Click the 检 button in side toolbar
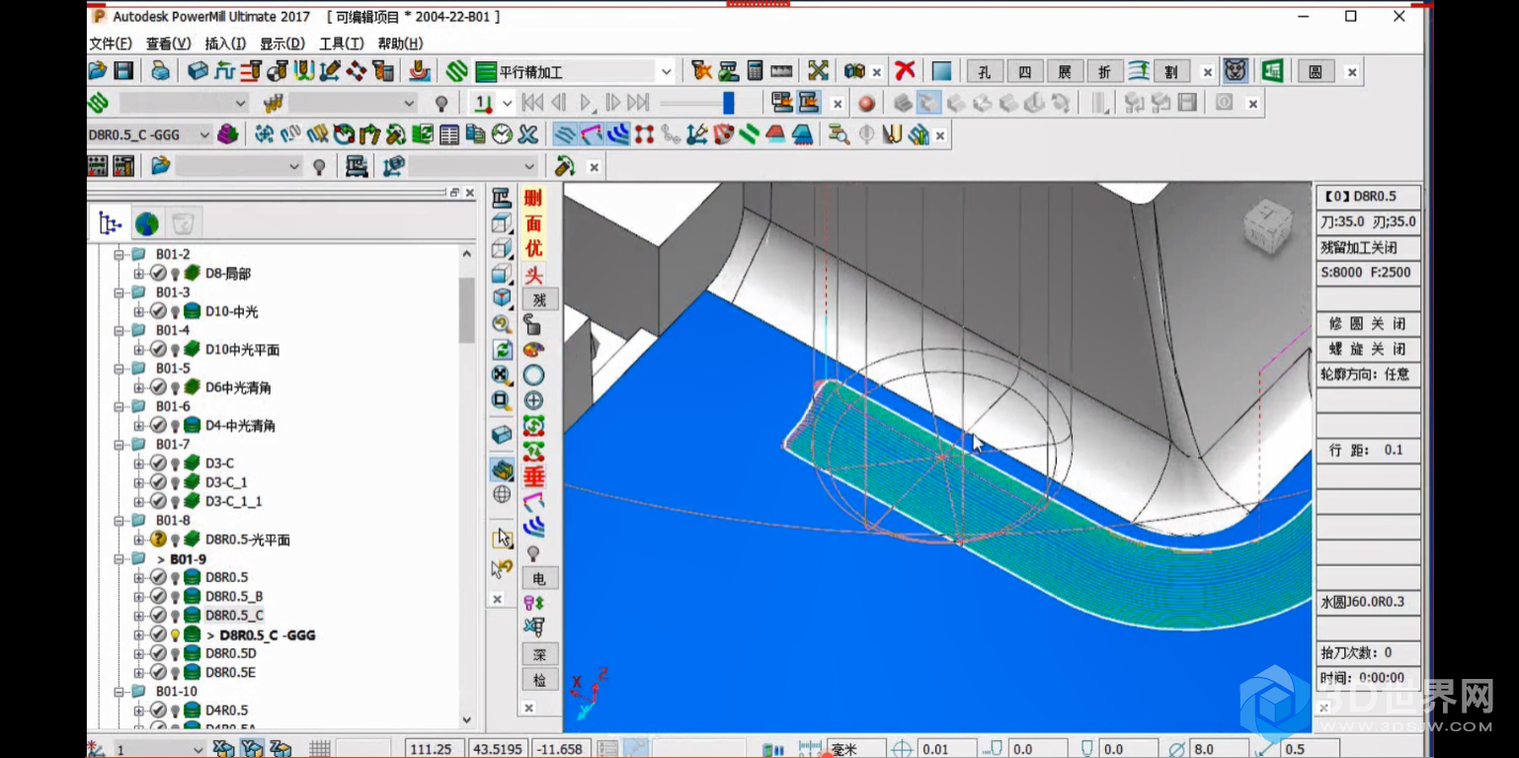1519x758 pixels. [x=539, y=680]
